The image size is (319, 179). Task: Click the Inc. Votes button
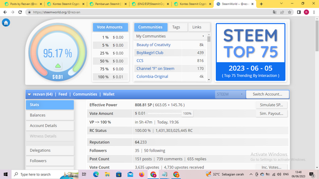coord(271,167)
